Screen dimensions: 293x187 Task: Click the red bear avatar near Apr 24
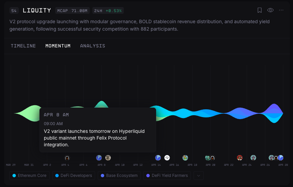click(240, 158)
